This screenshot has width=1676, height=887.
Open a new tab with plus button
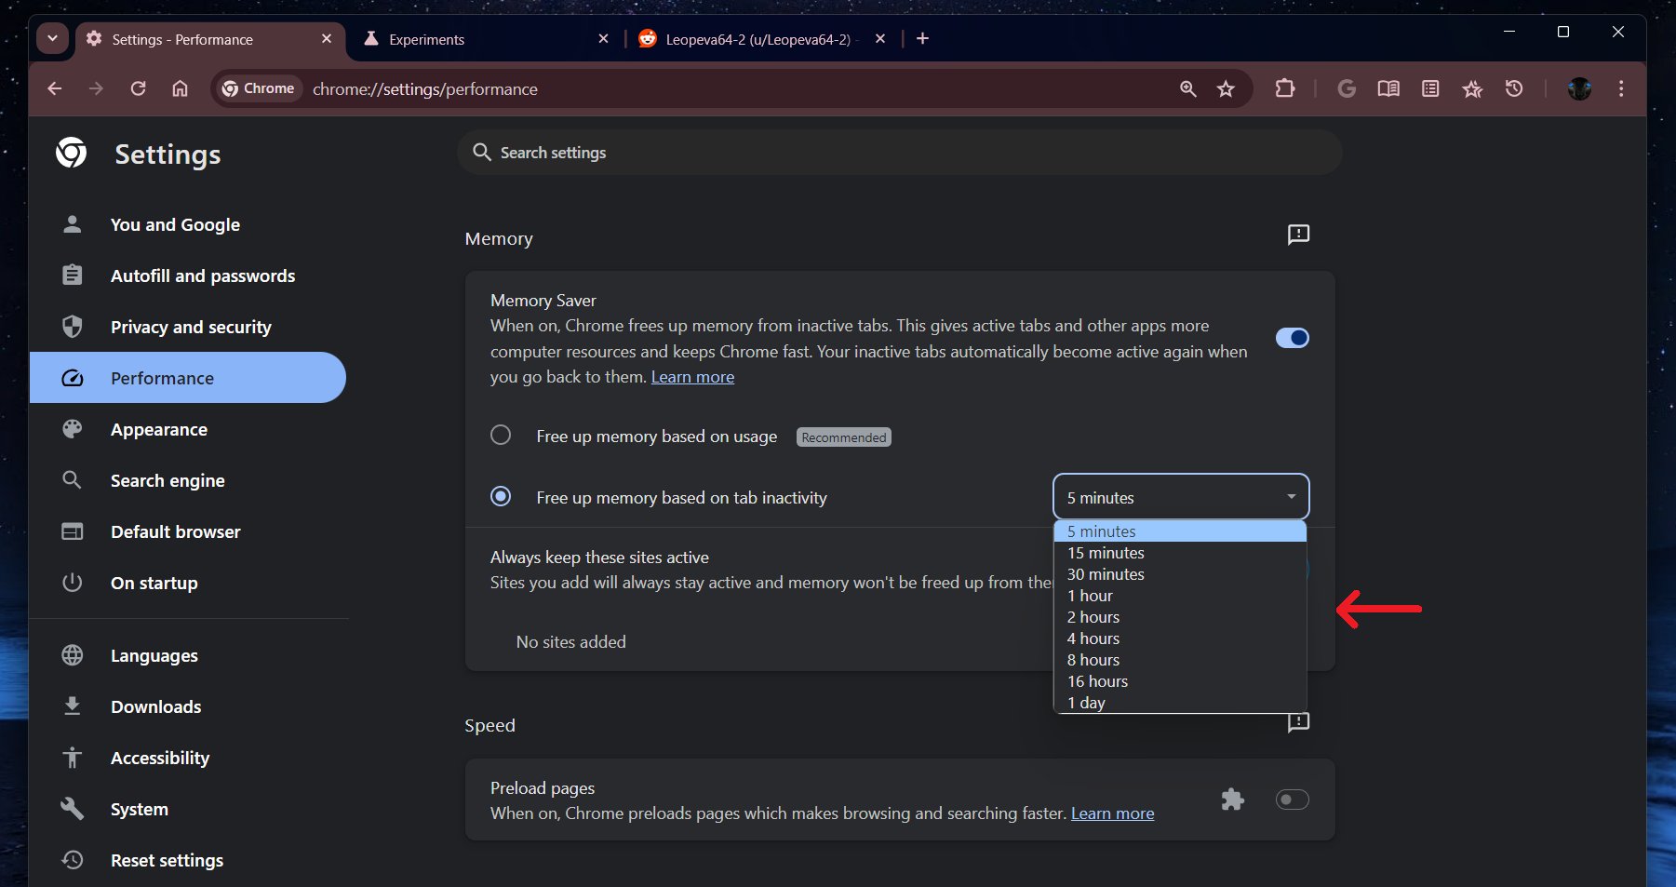pyautogui.click(x=922, y=39)
